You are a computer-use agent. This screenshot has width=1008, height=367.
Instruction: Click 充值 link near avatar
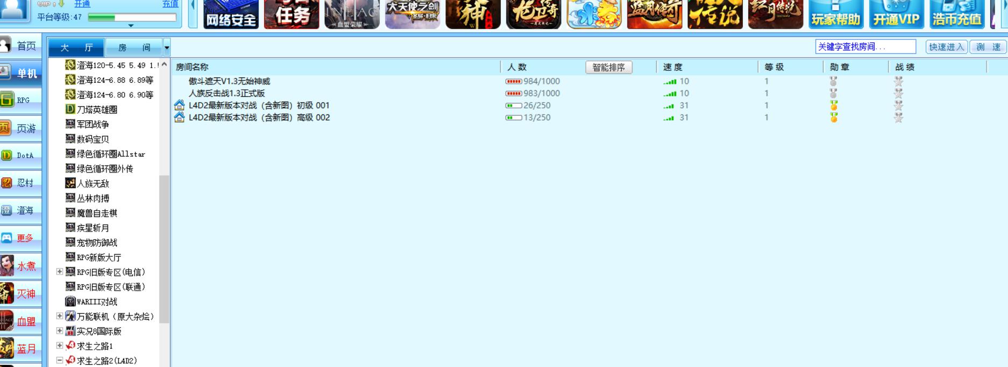point(170,4)
